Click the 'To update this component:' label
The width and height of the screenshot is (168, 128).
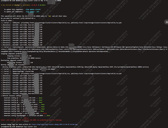pos(14,9)
